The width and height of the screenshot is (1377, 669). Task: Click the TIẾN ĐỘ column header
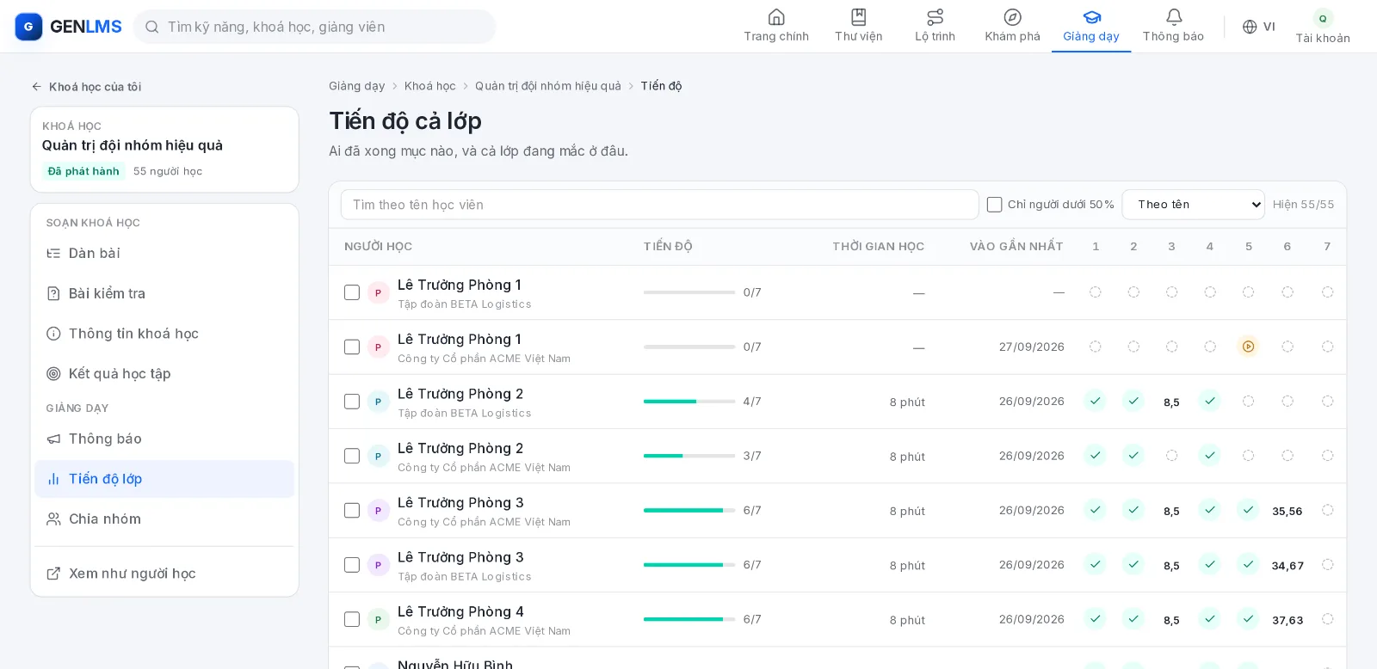click(668, 247)
